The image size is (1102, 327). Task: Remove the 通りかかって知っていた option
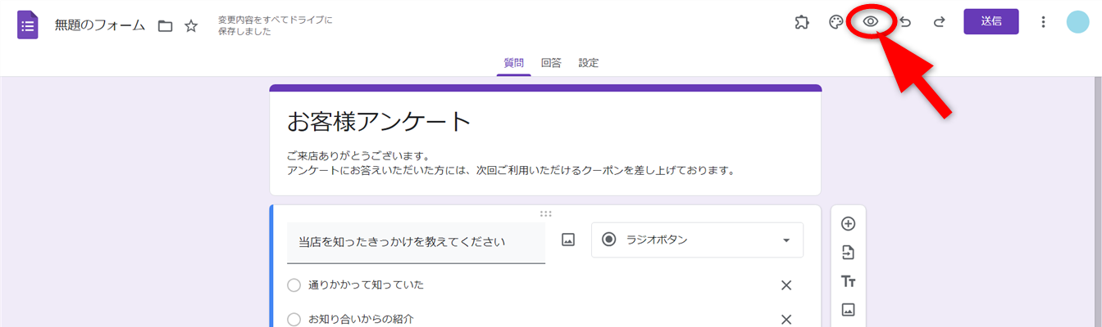tap(786, 285)
